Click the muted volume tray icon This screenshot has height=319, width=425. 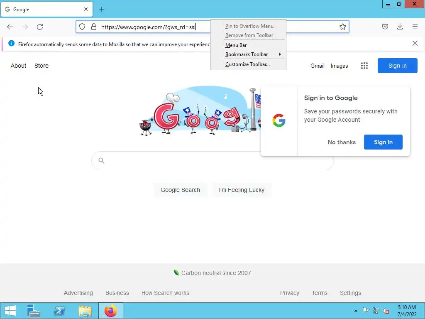(386, 311)
